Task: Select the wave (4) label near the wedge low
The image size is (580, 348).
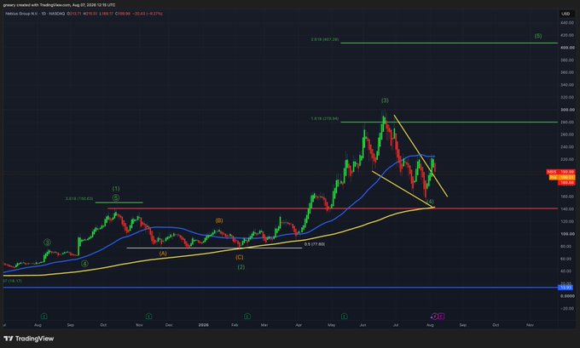Action: point(430,202)
